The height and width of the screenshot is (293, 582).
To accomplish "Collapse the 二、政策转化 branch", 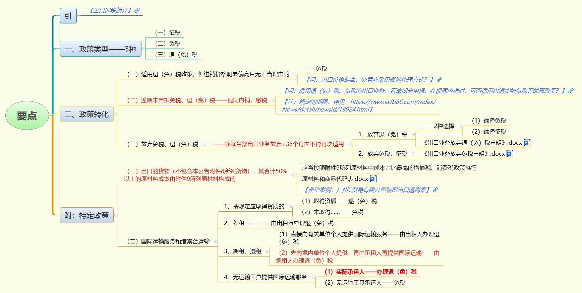I will point(116,114).
